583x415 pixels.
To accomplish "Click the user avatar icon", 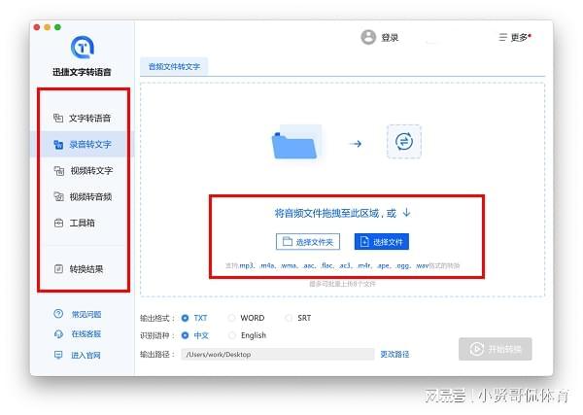I will (368, 37).
